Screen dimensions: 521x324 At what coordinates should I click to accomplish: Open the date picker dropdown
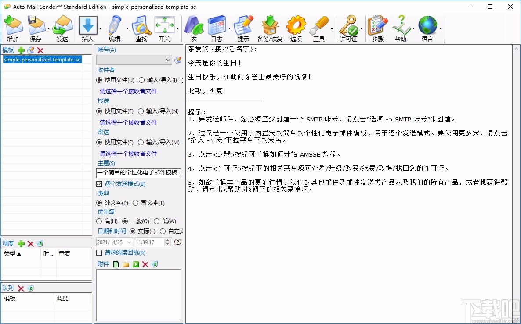pyautogui.click(x=130, y=242)
